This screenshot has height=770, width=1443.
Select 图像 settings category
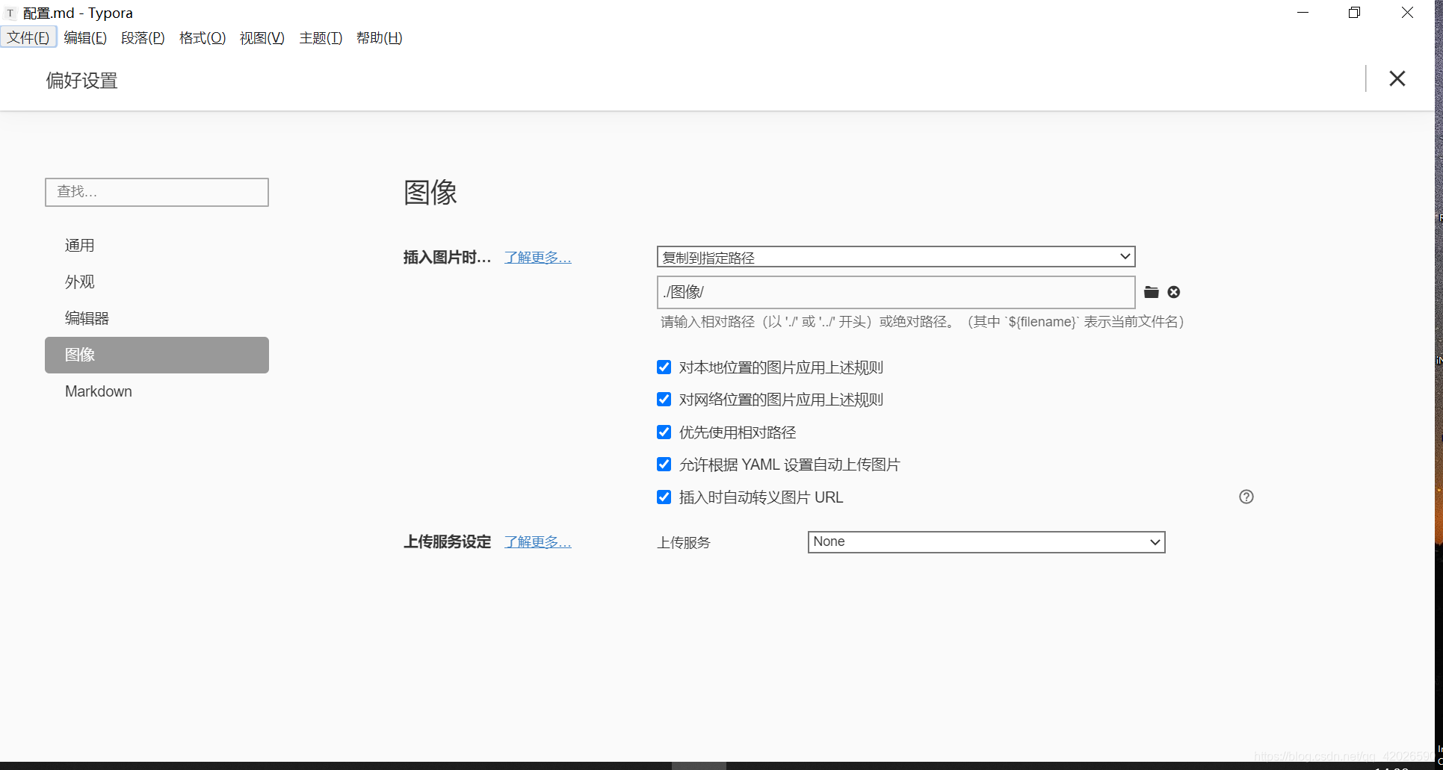pyautogui.click(x=157, y=355)
